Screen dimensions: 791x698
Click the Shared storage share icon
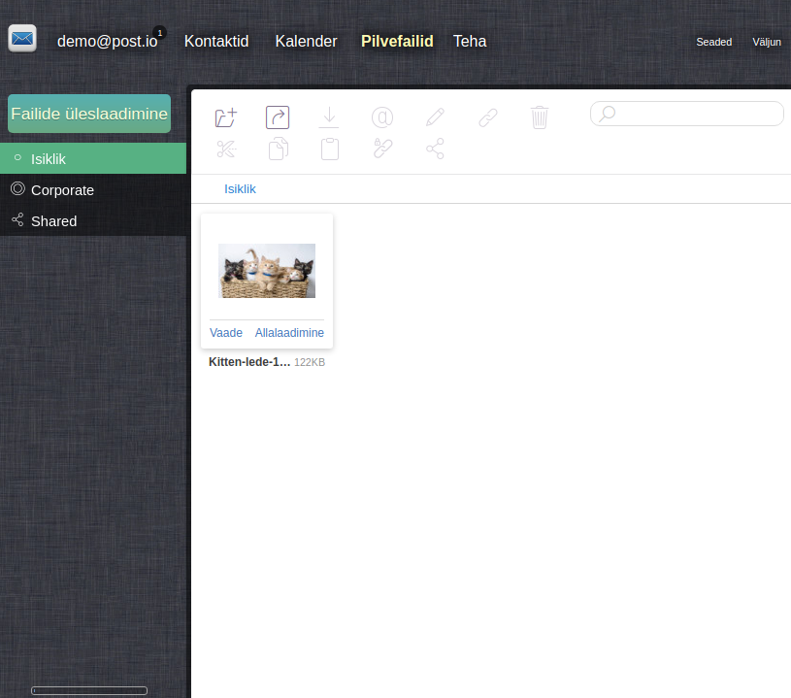coord(17,219)
